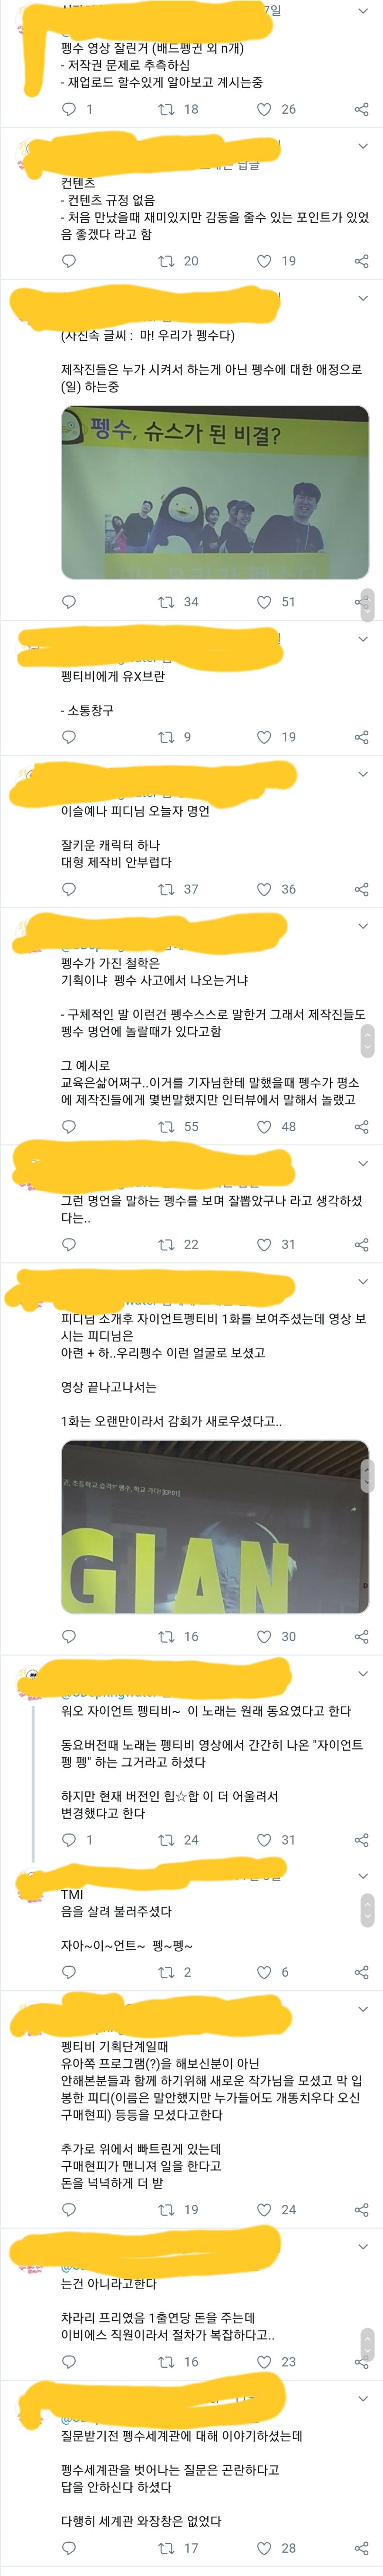Share the tweet that has 48 likes

pos(362,1126)
